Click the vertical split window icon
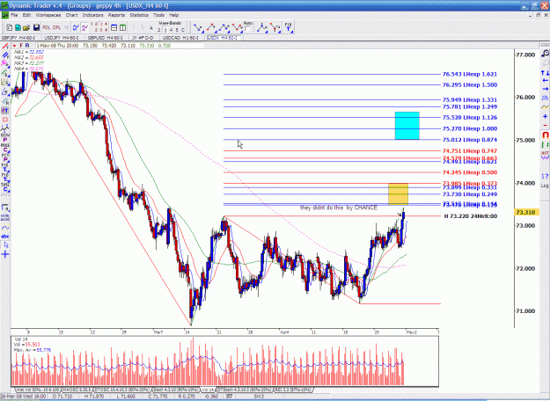The height and width of the screenshot is (401, 550). pos(123,27)
